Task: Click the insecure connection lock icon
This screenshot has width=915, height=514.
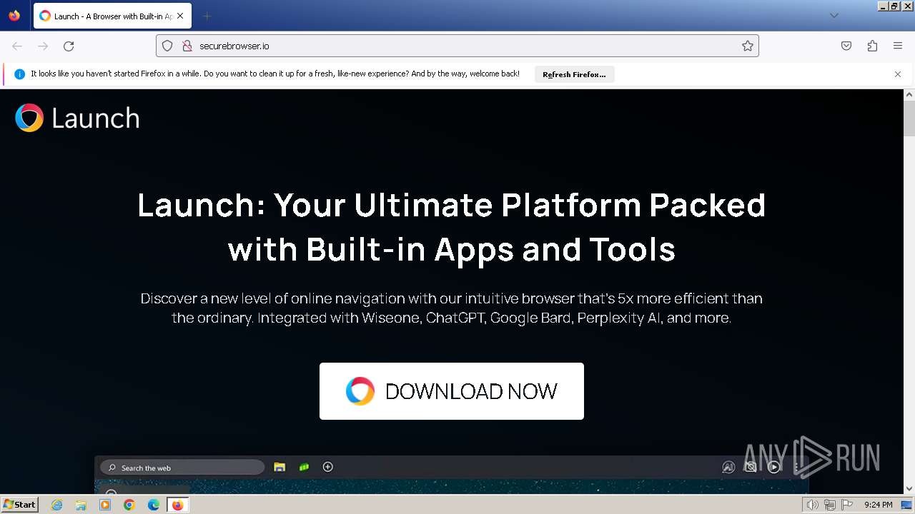Action: [x=187, y=46]
